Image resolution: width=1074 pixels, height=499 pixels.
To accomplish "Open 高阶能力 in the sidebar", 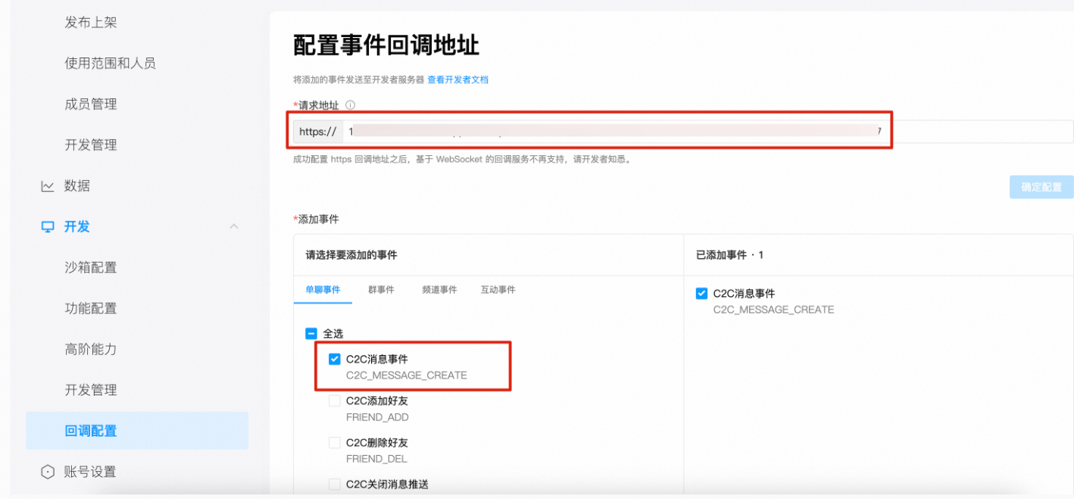I will [x=91, y=349].
